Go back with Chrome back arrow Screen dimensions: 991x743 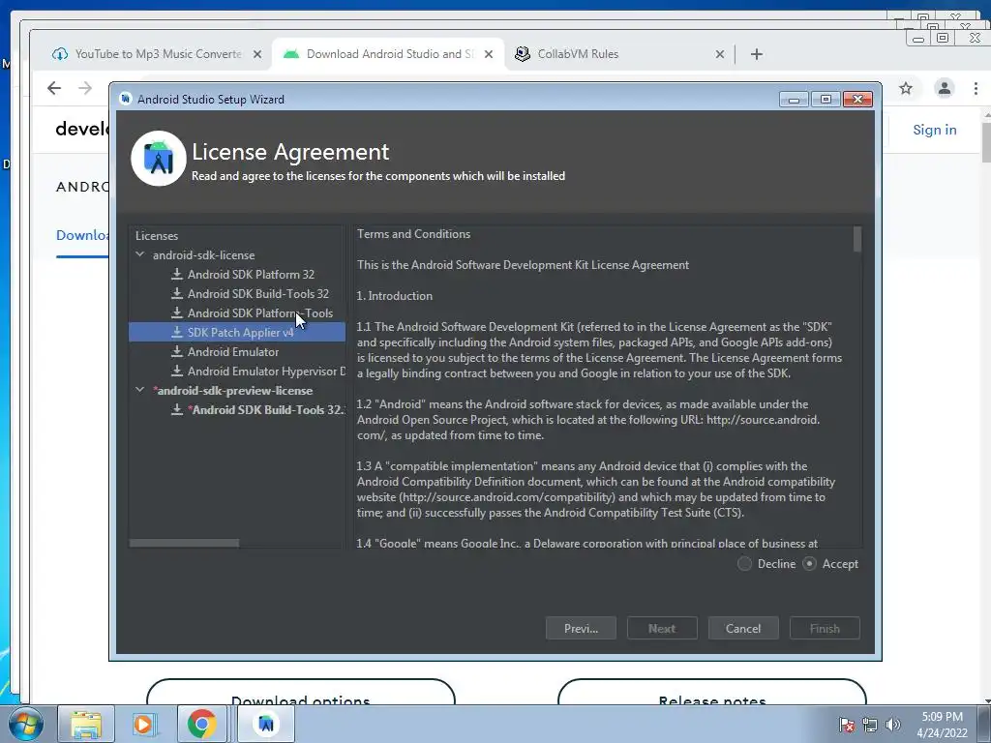pos(54,88)
